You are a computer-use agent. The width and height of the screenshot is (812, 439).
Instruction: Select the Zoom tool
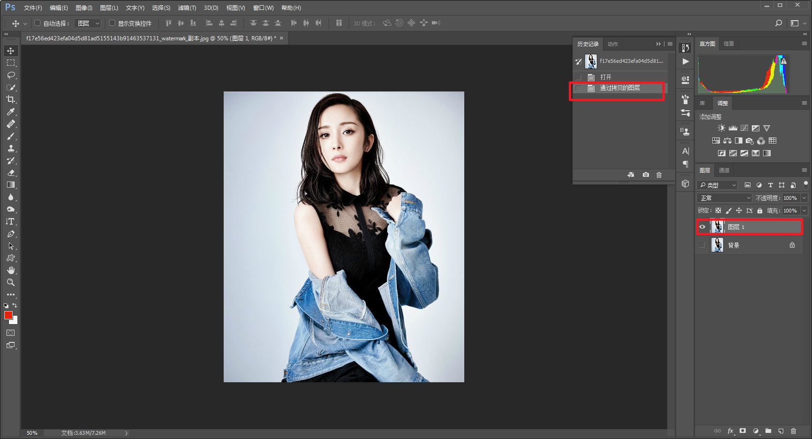tap(10, 282)
